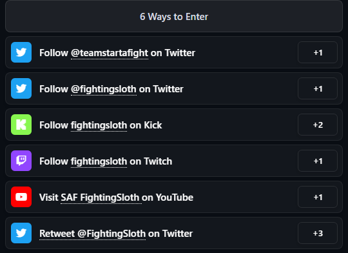Click +1 button for @fightingsloth Twitter follow
Image resolution: width=348 pixels, height=253 pixels.
point(318,88)
